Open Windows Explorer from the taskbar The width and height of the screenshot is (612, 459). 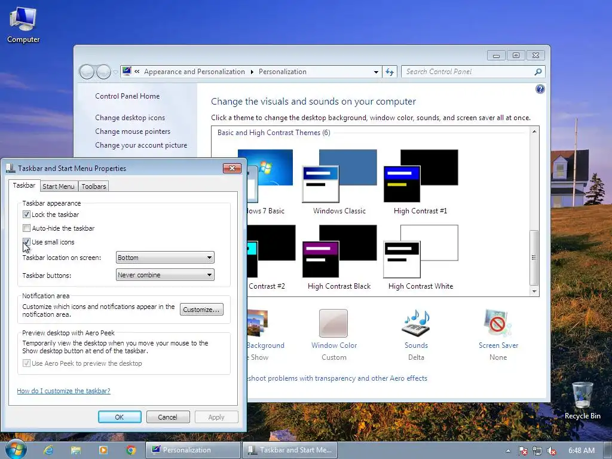76,450
